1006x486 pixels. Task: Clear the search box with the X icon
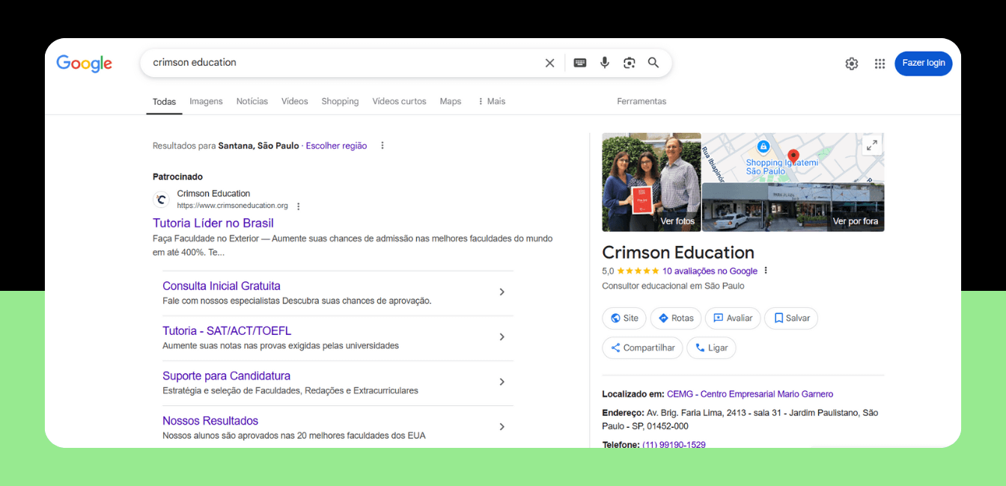(549, 63)
